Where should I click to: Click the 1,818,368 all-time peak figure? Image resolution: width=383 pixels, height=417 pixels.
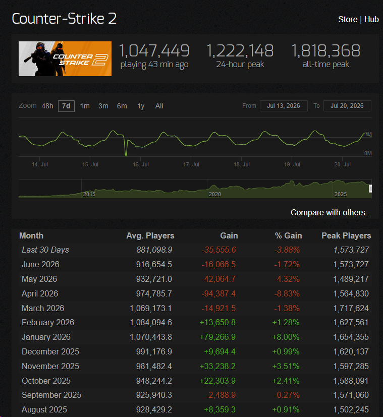tap(326, 51)
